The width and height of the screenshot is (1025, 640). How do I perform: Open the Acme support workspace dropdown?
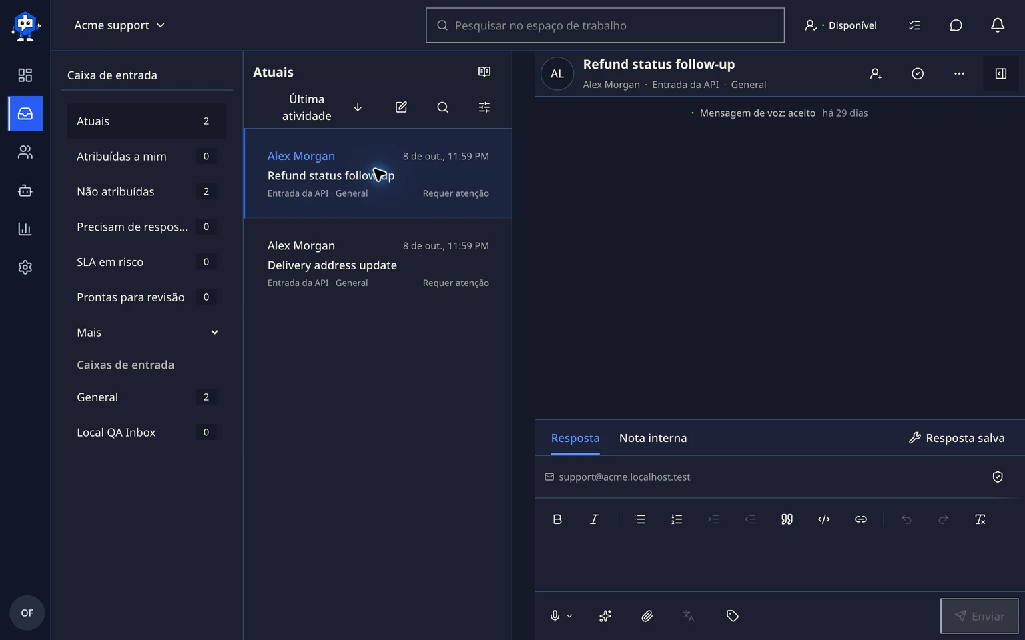point(119,25)
